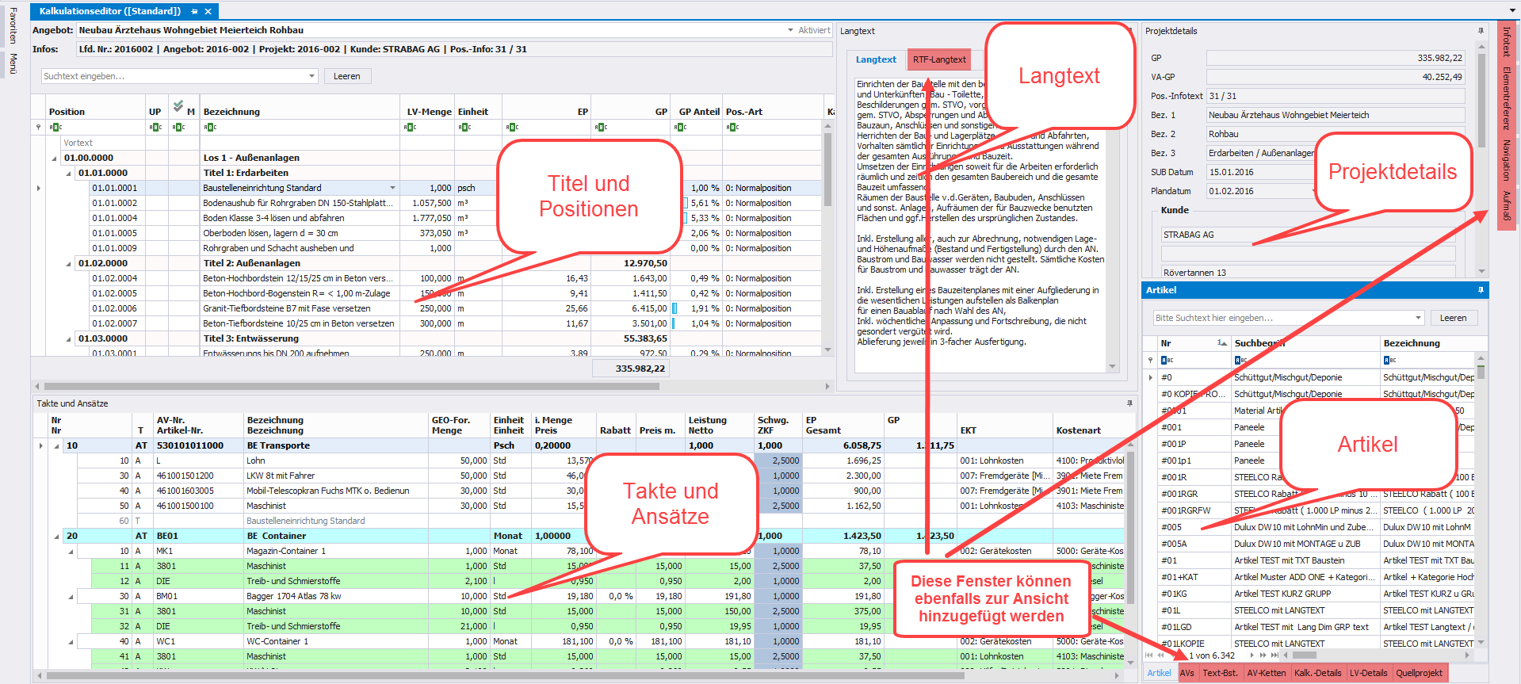Click the pin icon in Artikel panel header
Image resolution: width=1521 pixels, height=684 pixels.
point(1480,290)
